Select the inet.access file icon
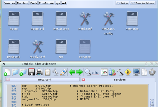 61,19
